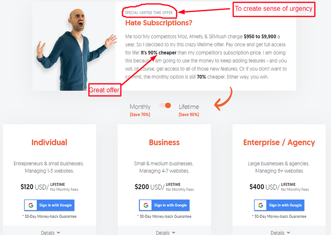Screen dimensions: 331x235
Task: Click the Special Limited Time Offer text
Action: pyautogui.click(x=149, y=13)
